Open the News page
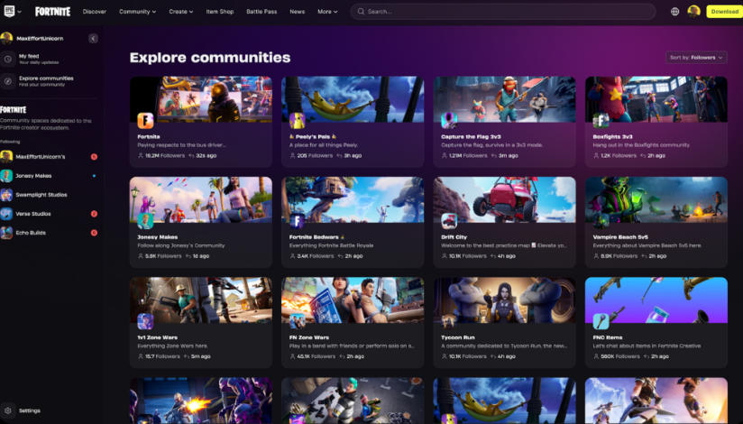 pos(297,12)
